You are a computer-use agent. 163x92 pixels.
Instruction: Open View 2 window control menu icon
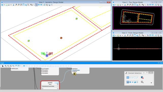pyautogui.click(x=113, y=2)
